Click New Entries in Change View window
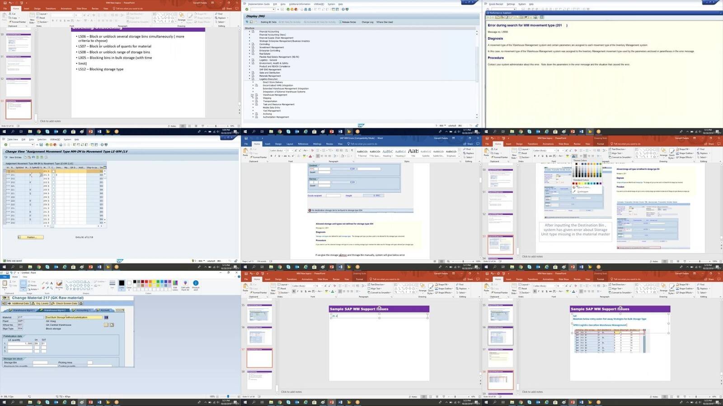The height and width of the screenshot is (406, 723). point(15,157)
